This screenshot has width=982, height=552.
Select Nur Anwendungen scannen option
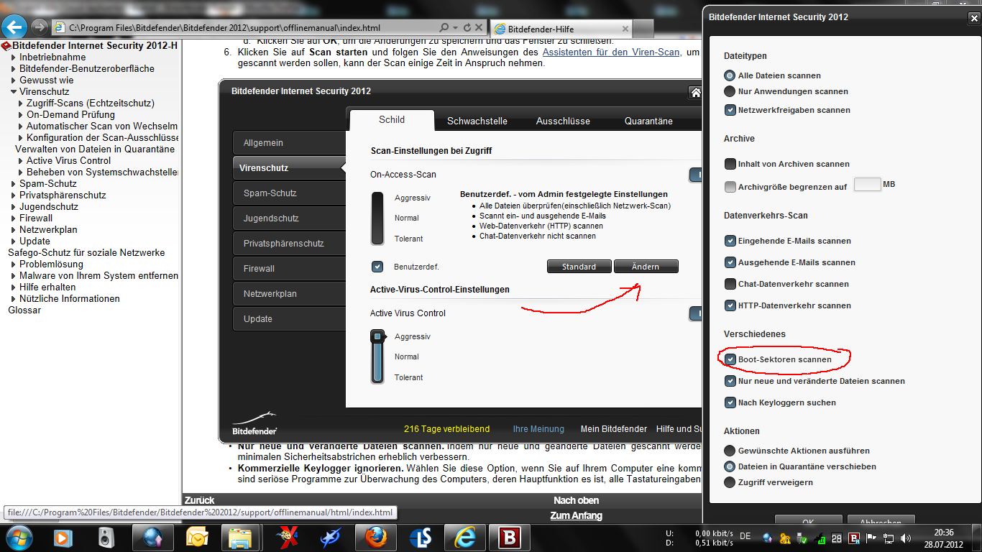pyautogui.click(x=730, y=91)
